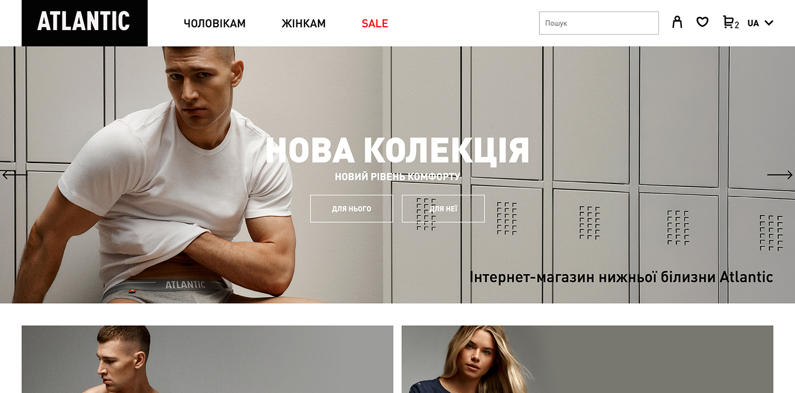
Task: Go to previous slide with left arrow
Action: [x=15, y=175]
